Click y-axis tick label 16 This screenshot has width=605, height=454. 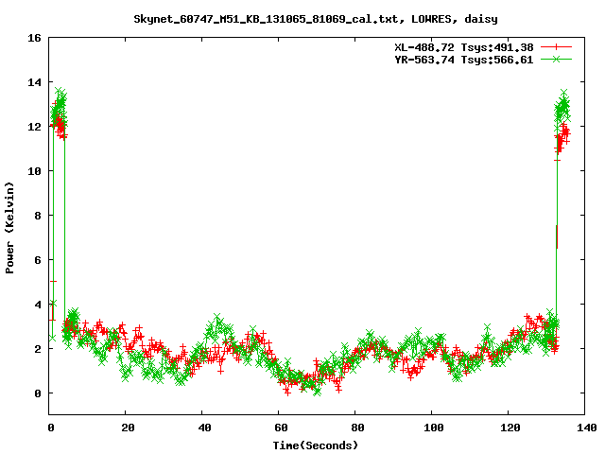(x=34, y=38)
